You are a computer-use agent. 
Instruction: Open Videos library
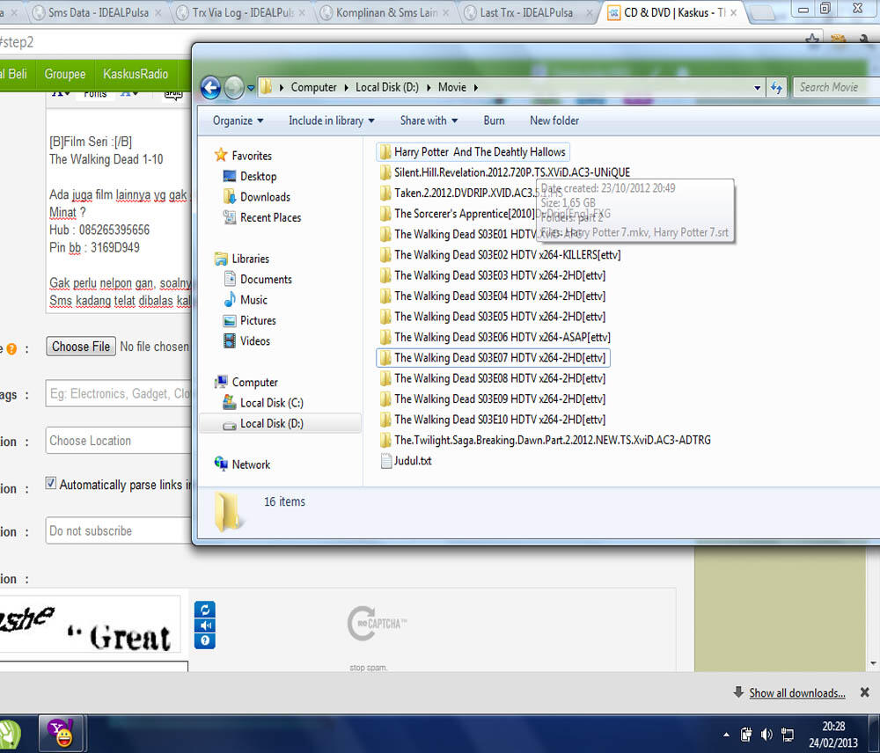point(247,341)
